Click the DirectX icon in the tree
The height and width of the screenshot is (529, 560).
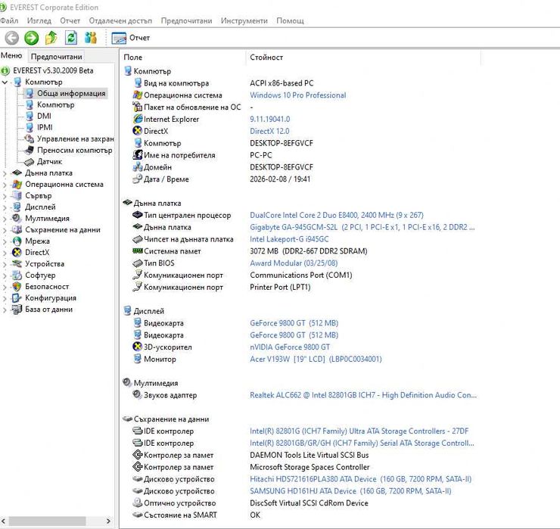coord(17,253)
